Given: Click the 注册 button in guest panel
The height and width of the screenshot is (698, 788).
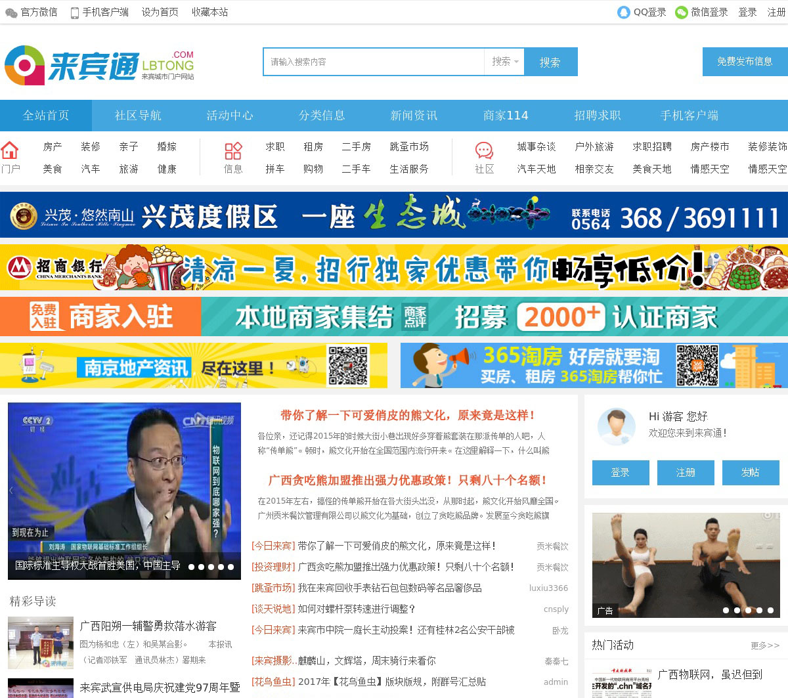Looking at the screenshot, I should coord(686,473).
